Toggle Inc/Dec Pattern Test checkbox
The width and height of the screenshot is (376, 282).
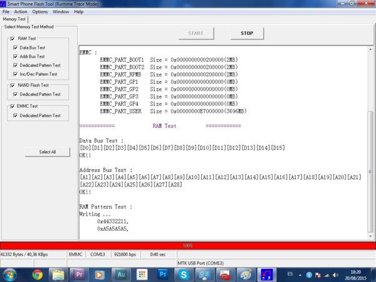[x=15, y=74]
